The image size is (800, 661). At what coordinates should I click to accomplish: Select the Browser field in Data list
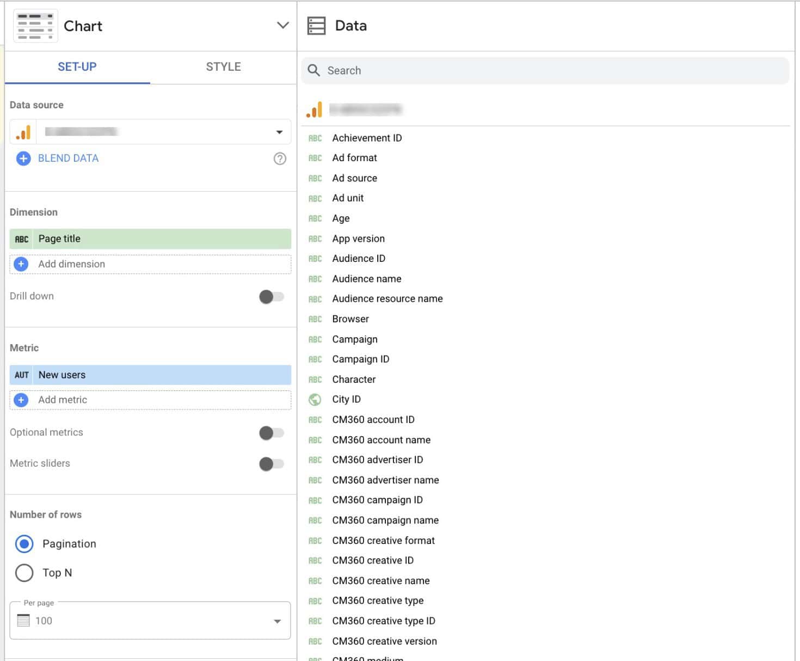pyautogui.click(x=350, y=319)
